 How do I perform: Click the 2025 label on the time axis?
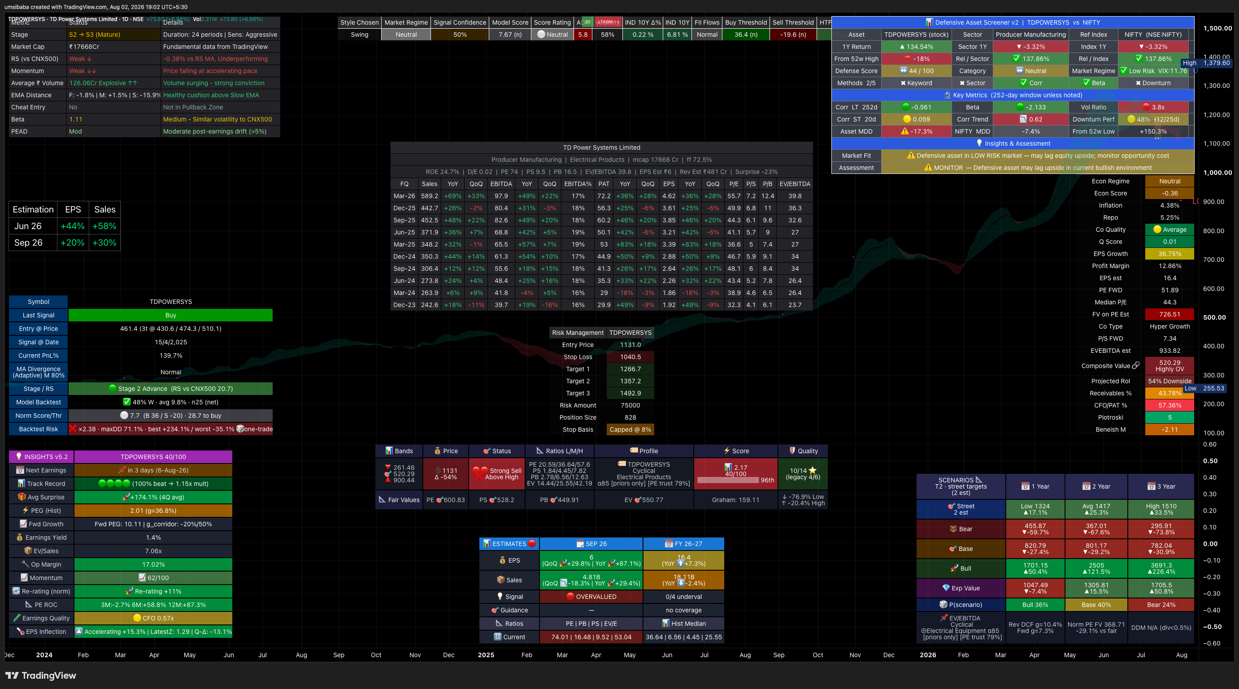[486, 655]
